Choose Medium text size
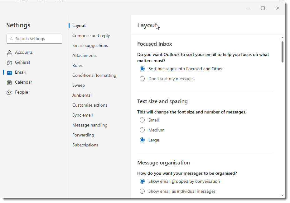 point(142,130)
